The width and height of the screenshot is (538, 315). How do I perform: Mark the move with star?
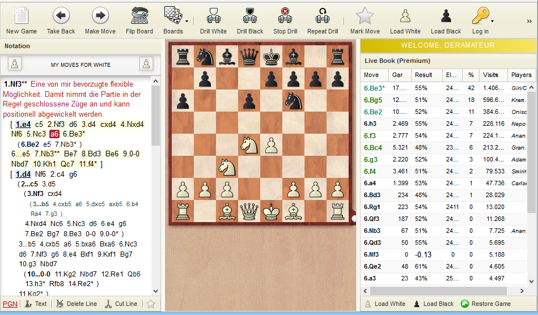click(365, 16)
